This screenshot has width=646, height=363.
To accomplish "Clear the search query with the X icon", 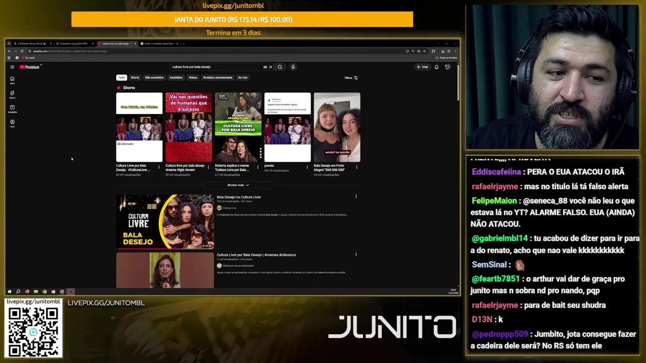I will pos(271,67).
